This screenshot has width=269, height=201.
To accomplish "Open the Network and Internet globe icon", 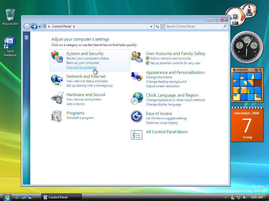I will click(x=57, y=80).
